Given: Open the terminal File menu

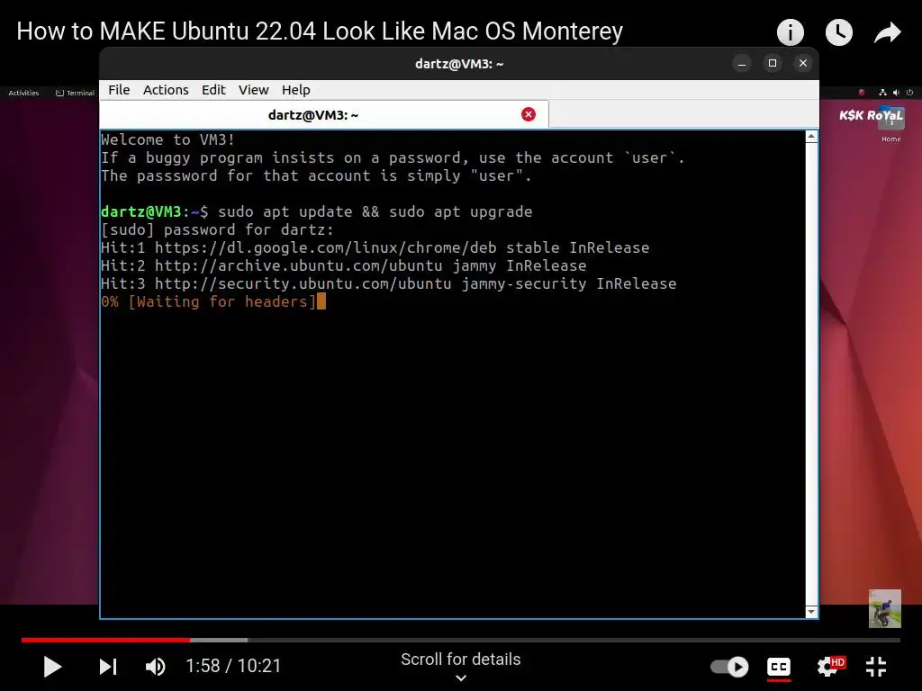Looking at the screenshot, I should [x=119, y=90].
